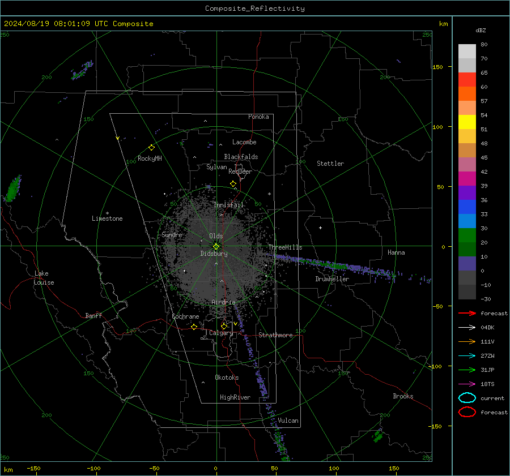Click the asterisk marker above Limestone
This screenshot has width=510, height=476.
click(107, 213)
